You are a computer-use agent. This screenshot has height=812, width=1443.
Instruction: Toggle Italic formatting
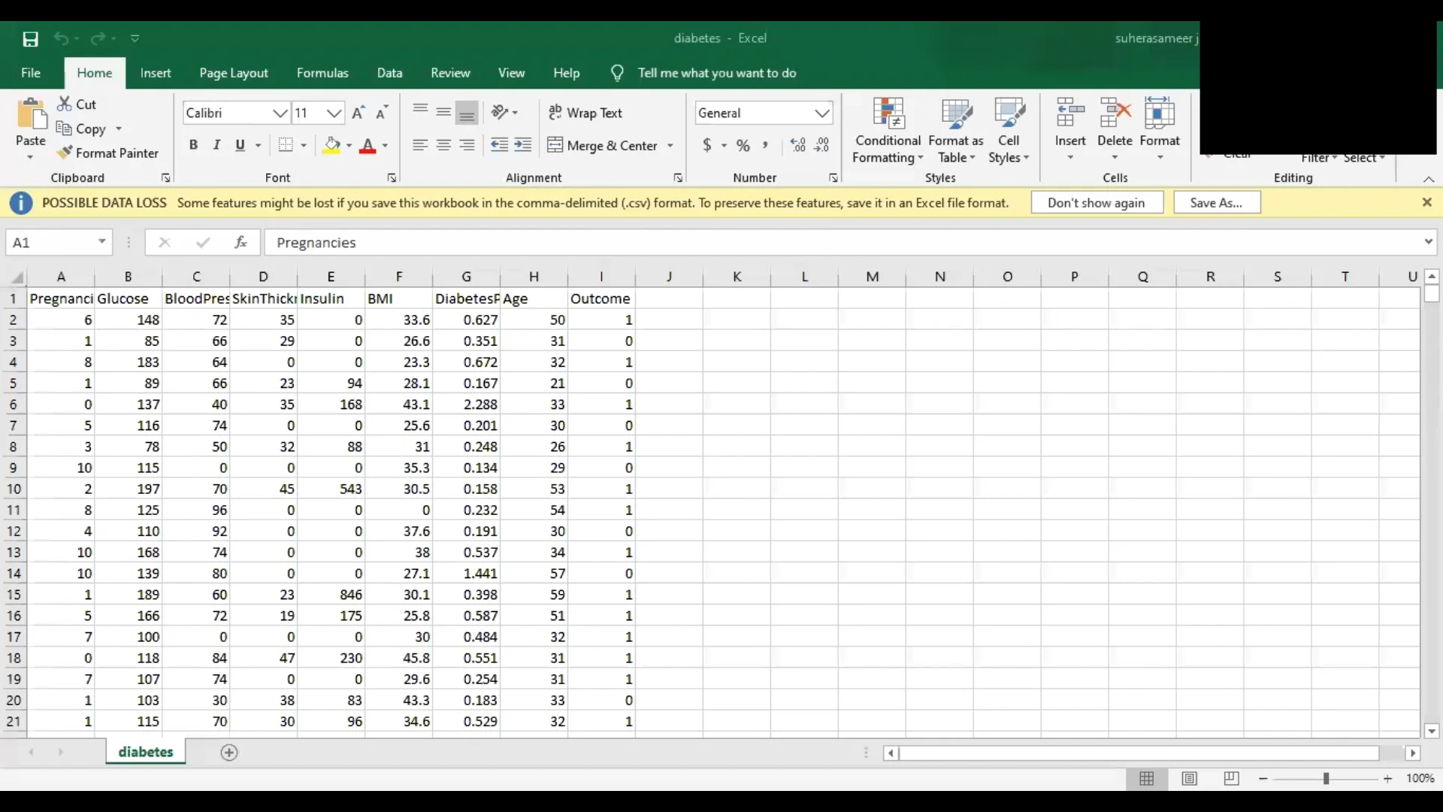click(216, 145)
